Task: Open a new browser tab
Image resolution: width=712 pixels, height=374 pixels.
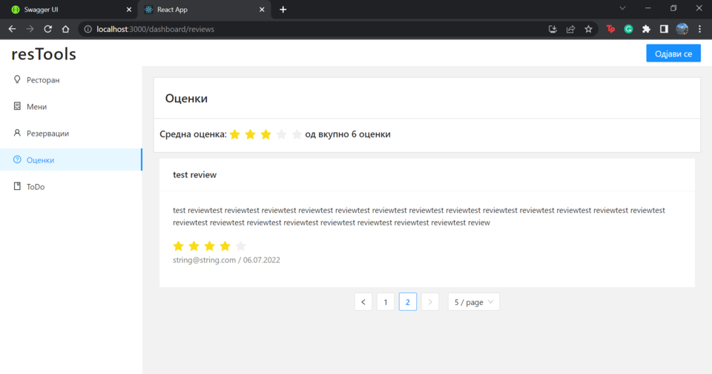Action: click(283, 9)
